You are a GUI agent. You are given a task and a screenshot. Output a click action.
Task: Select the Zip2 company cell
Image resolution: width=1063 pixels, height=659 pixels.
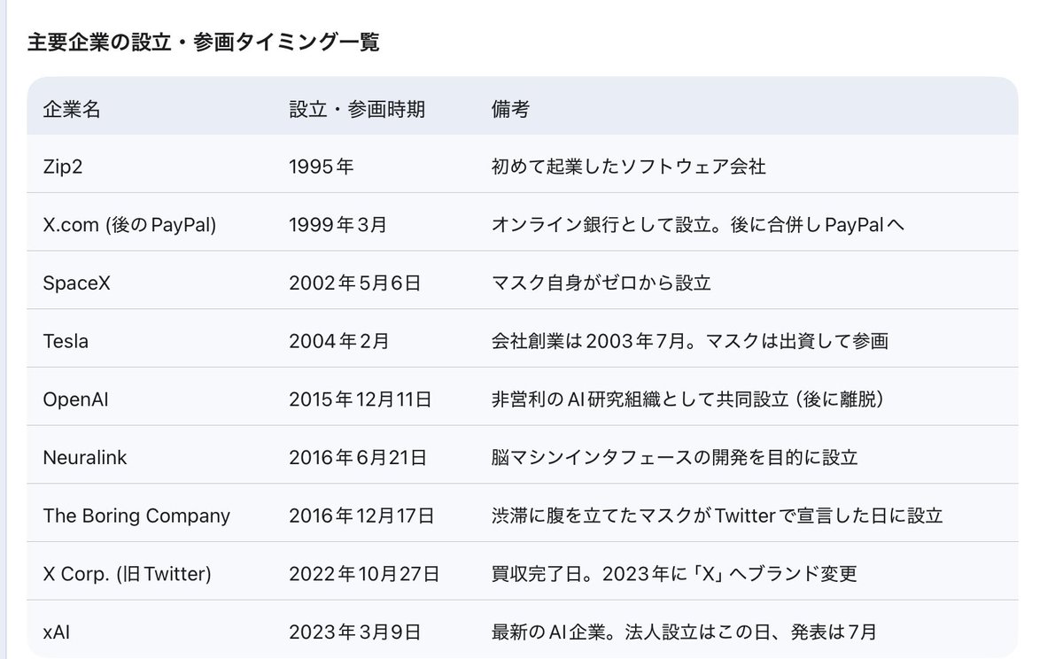[63, 167]
